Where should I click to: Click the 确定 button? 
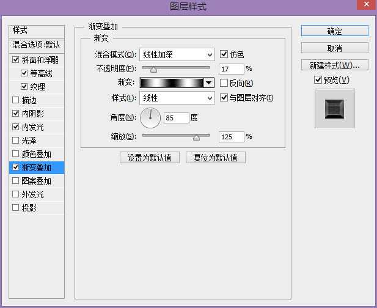tap(334, 31)
